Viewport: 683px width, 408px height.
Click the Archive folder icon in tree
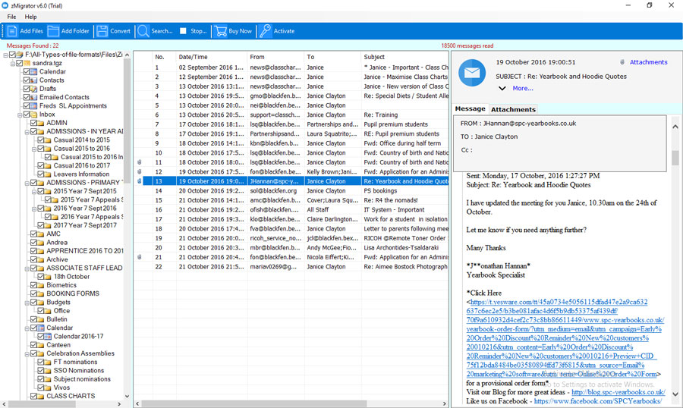click(41, 259)
